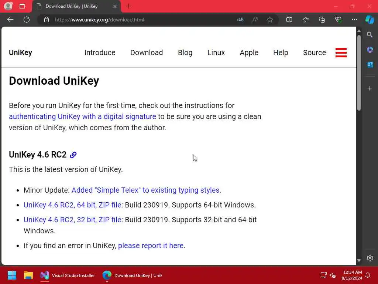The height and width of the screenshot is (284, 378).
Task: Refresh the page
Action: [27, 20]
